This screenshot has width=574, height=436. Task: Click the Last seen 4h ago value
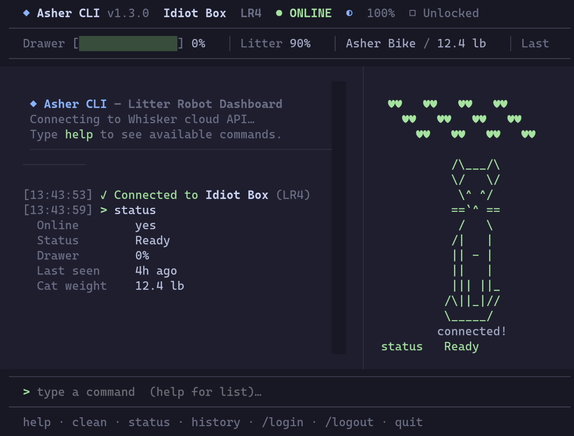[156, 271]
